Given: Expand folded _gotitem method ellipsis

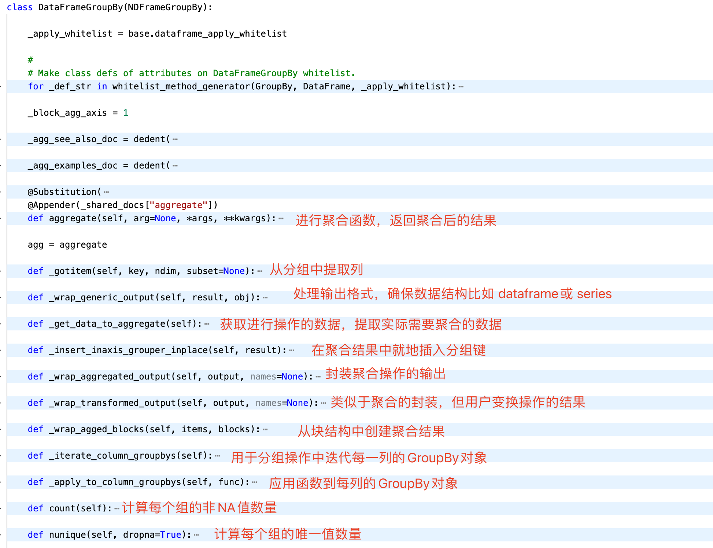Looking at the screenshot, I should 260,271.
